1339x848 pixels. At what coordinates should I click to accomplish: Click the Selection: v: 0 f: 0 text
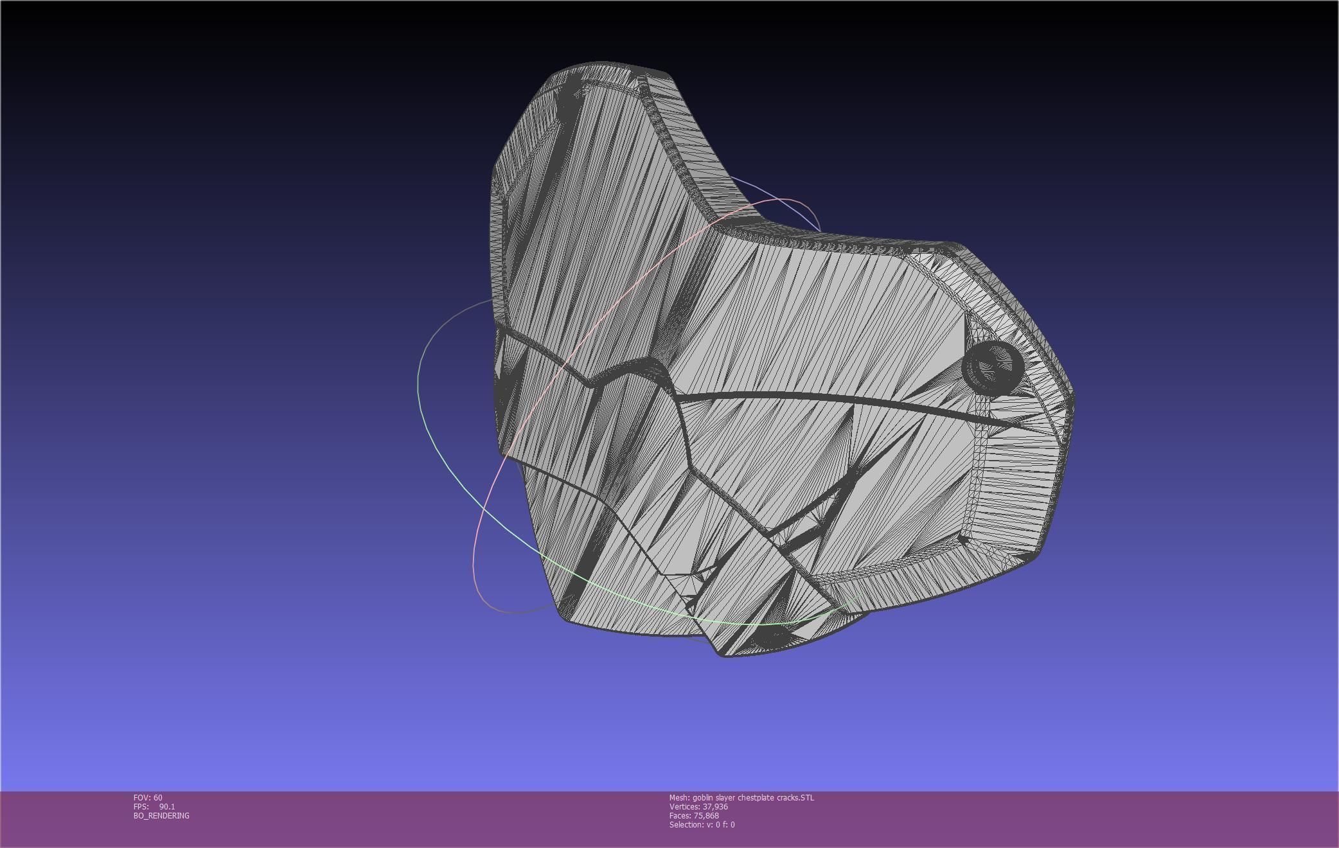click(702, 824)
